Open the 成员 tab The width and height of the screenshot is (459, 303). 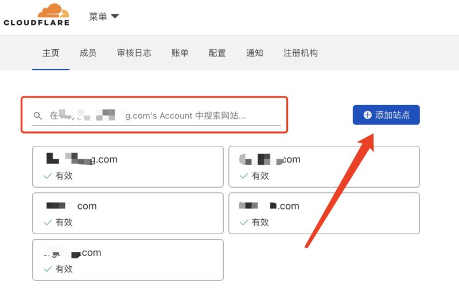coord(88,53)
